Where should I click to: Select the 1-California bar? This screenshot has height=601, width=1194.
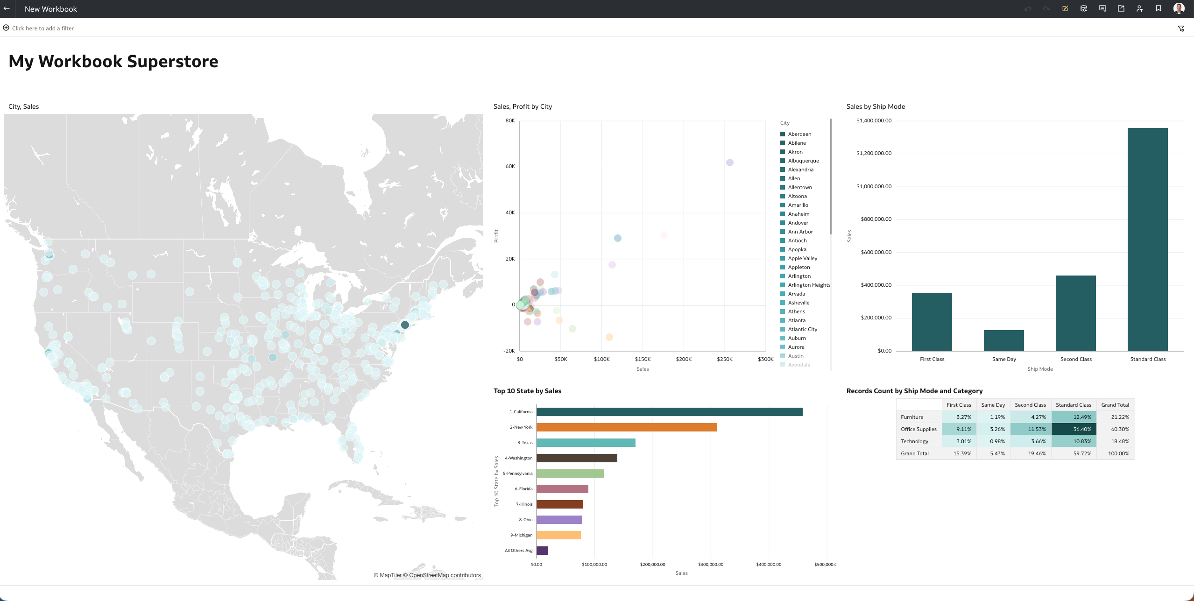669,412
